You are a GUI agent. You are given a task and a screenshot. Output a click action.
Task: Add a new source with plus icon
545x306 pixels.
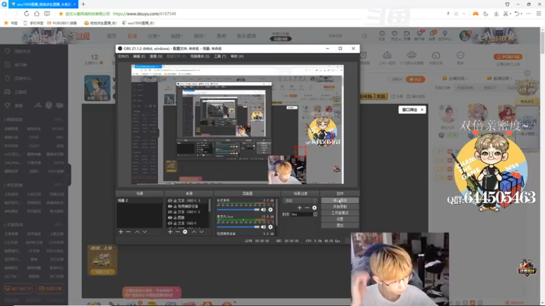(170, 231)
